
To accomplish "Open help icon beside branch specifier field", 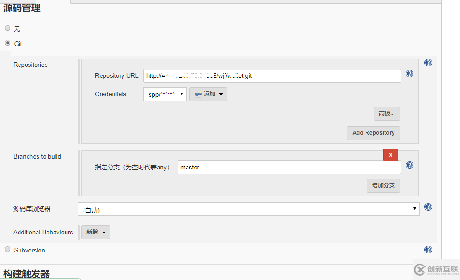I will 410,165.
